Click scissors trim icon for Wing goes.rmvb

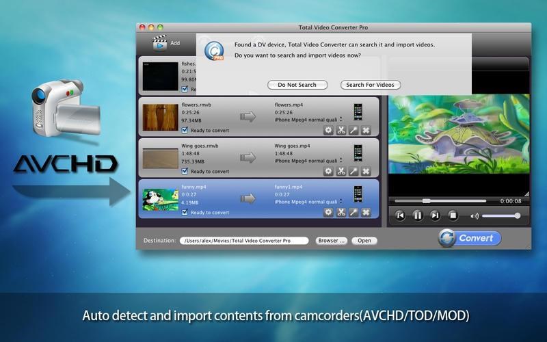point(341,172)
